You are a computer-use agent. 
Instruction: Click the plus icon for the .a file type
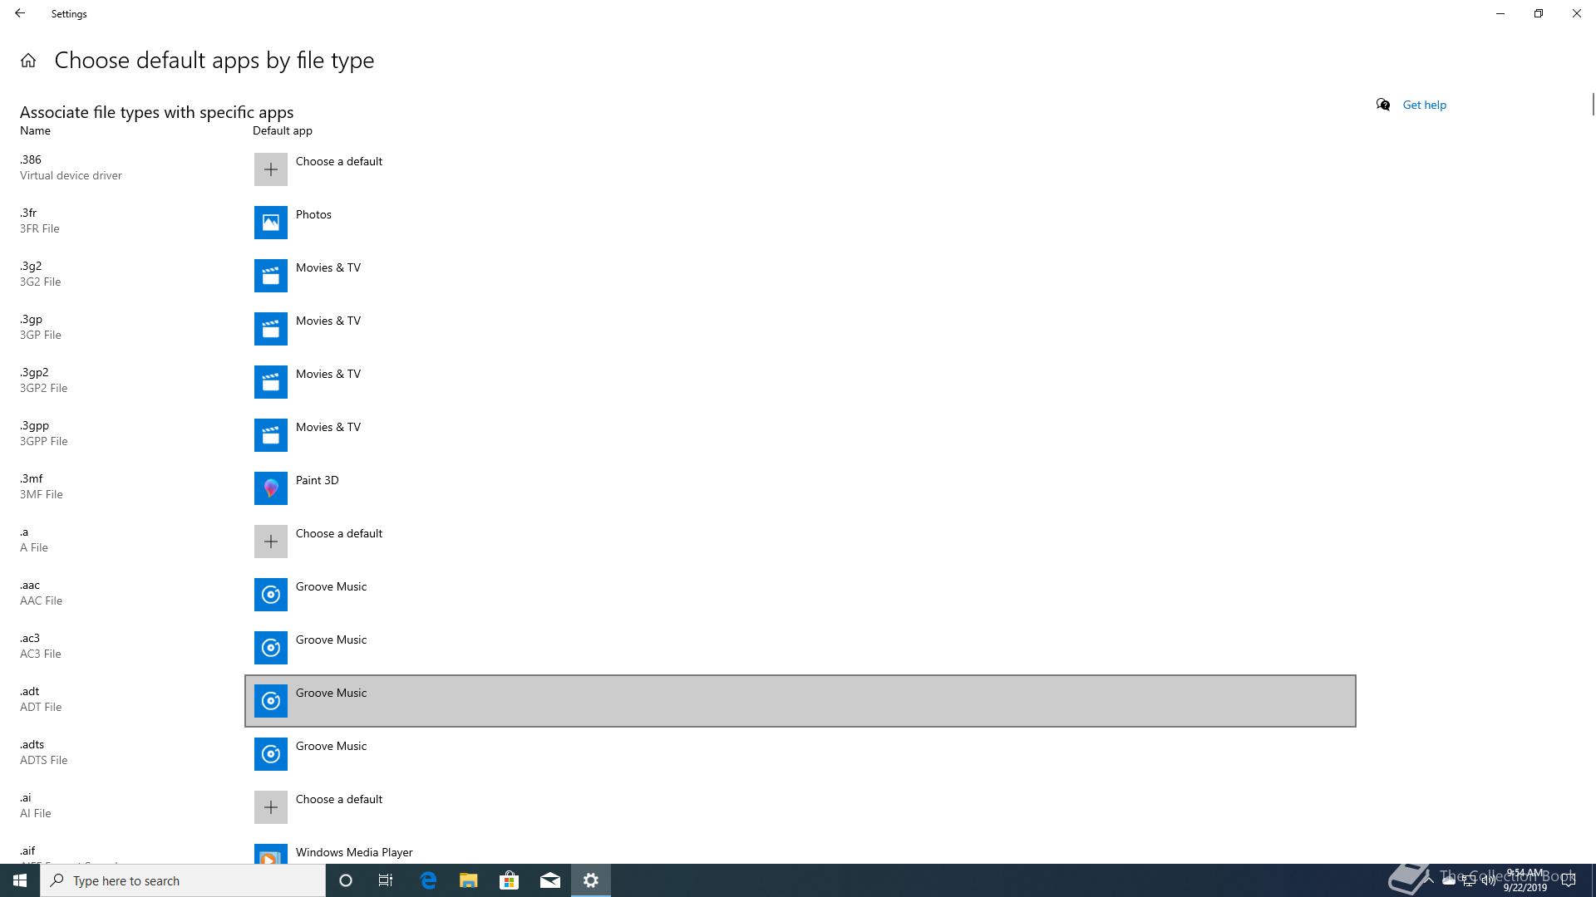coord(271,542)
